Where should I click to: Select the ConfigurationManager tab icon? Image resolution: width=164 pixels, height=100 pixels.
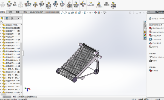tap(12, 18)
